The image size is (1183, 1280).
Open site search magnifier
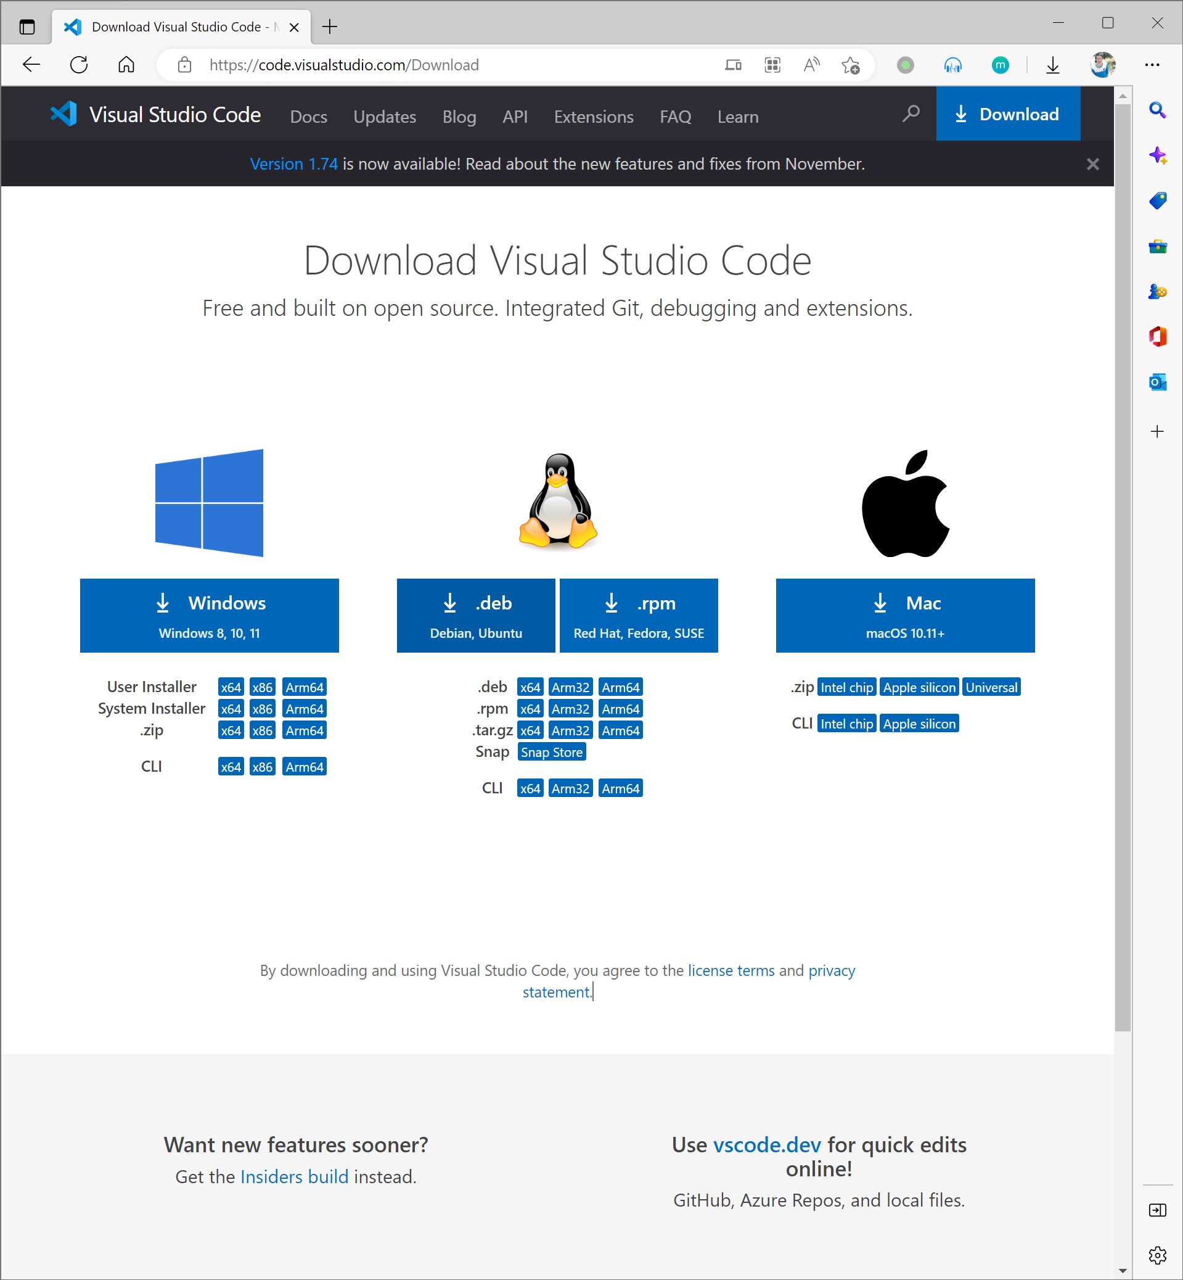[911, 114]
